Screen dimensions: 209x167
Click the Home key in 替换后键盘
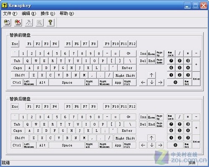click(x=151, y=117)
